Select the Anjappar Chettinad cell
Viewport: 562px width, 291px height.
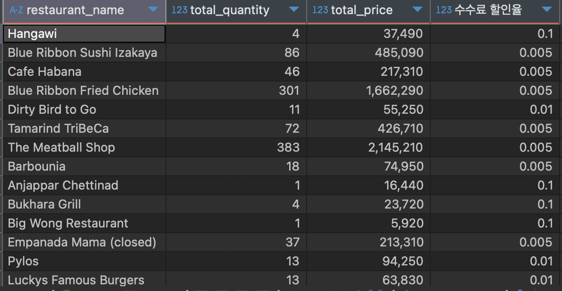click(84, 185)
